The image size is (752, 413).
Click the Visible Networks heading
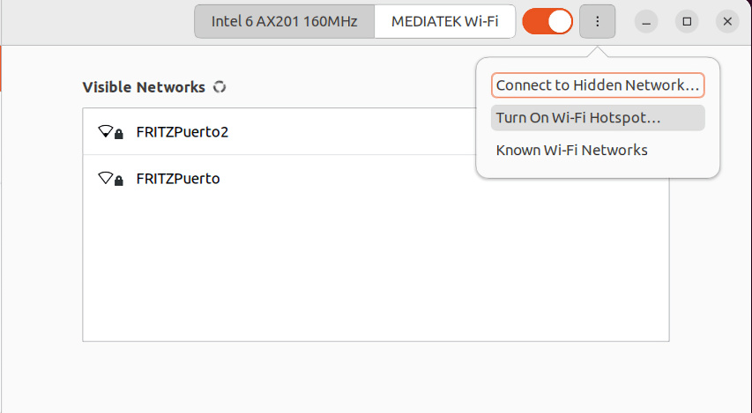[144, 87]
